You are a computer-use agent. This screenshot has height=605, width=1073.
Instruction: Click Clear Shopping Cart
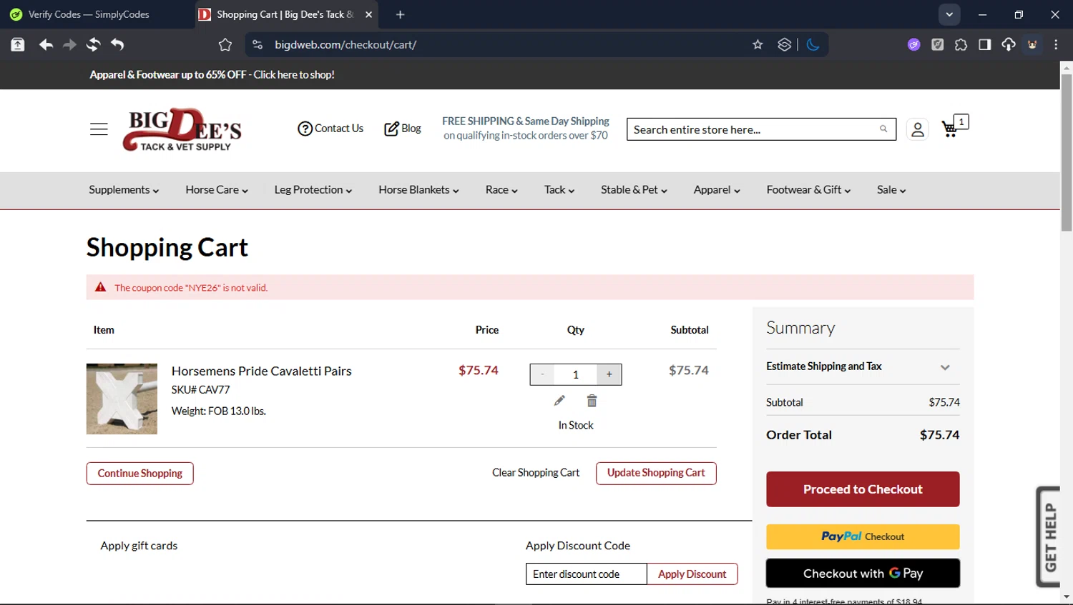click(536, 473)
